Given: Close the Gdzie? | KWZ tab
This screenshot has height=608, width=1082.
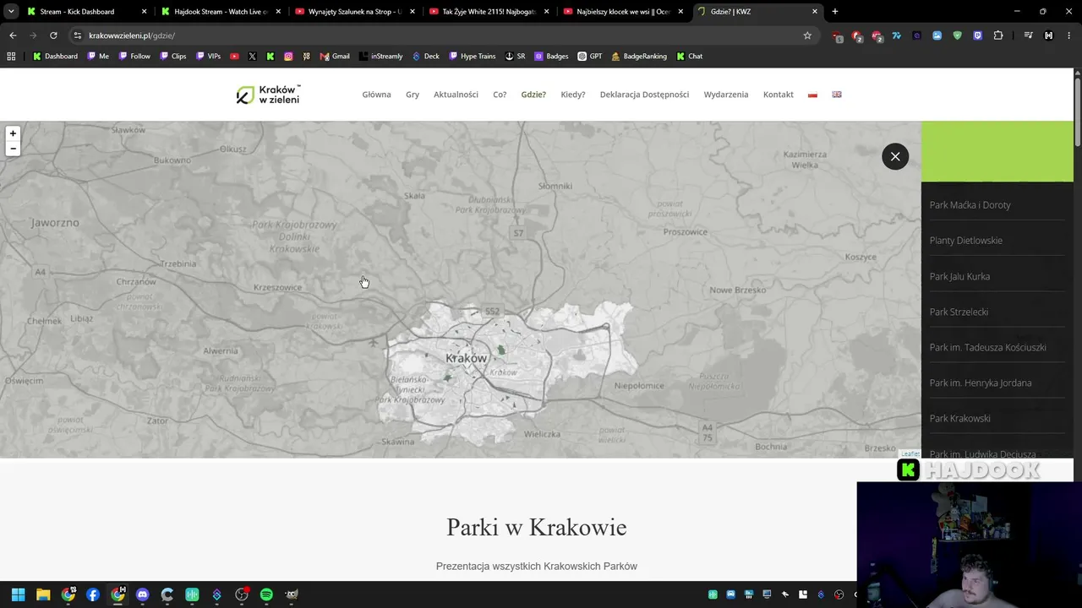Looking at the screenshot, I should tap(815, 12).
